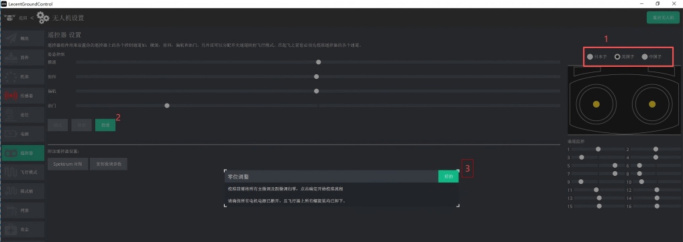This screenshot has height=242, width=683.
Task: Click the Throttle (油门) slider handle
Action: pos(167,106)
